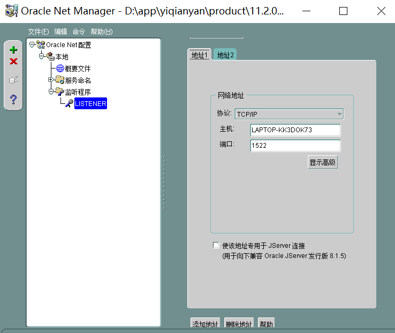Open the 命令 menu

coord(79,32)
